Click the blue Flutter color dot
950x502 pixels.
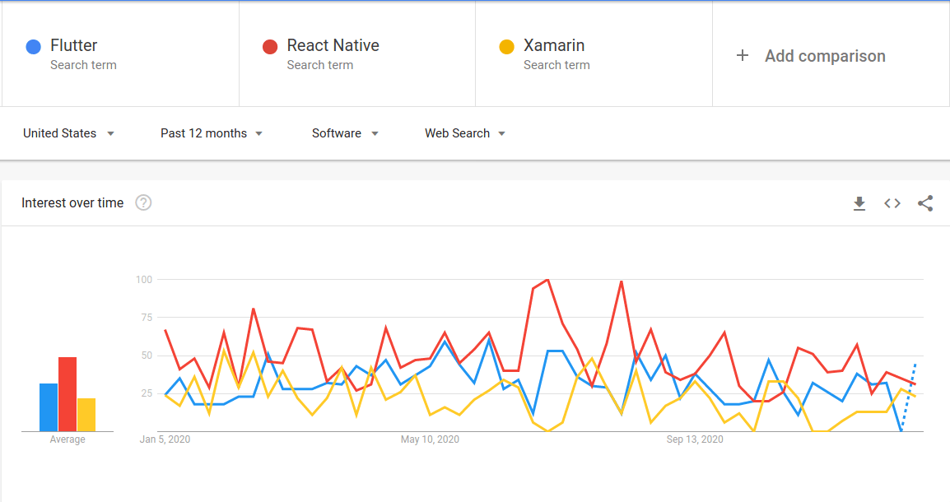coord(34,47)
